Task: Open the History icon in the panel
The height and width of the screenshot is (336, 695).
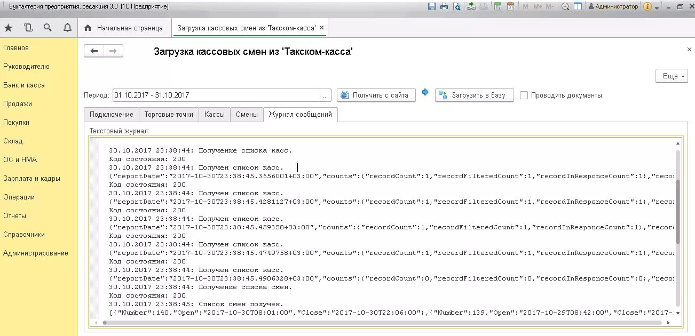Action: tap(28, 28)
